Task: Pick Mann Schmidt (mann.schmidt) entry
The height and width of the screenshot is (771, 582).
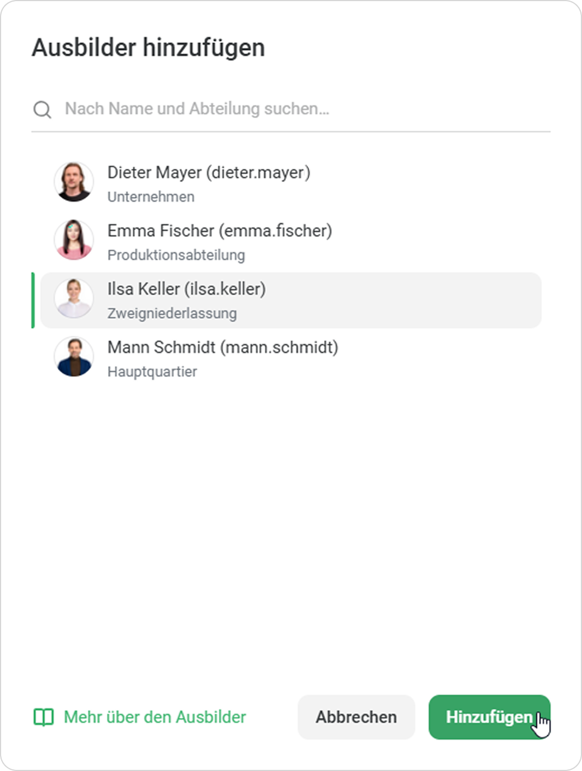Action: [x=223, y=347]
